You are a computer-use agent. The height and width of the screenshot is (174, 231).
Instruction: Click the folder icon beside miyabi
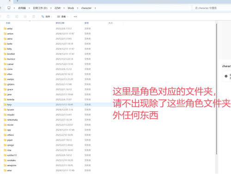coord(5,115)
